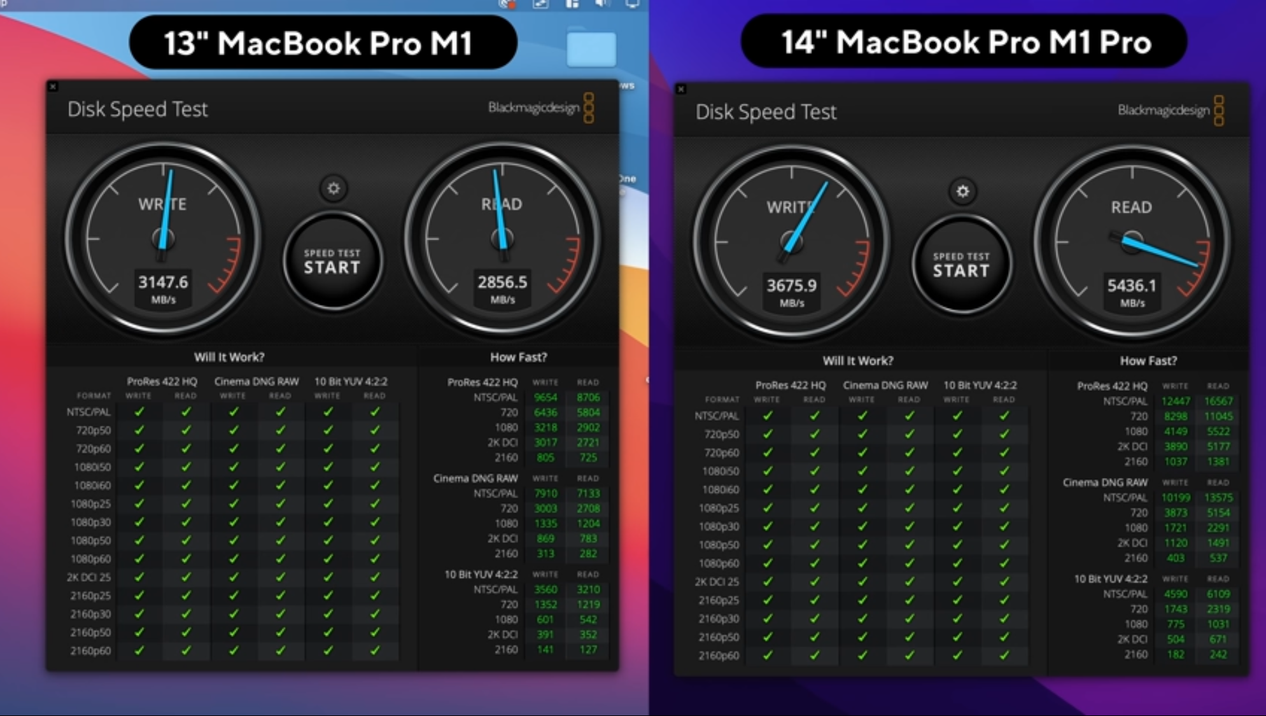This screenshot has height=716, width=1266.
Task: Click the value 242 in the right window
Action: pyautogui.click(x=1218, y=655)
